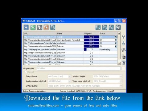Click the Current download status bar entry
Viewport: 148px width, 111px height.
(x=76, y=91)
